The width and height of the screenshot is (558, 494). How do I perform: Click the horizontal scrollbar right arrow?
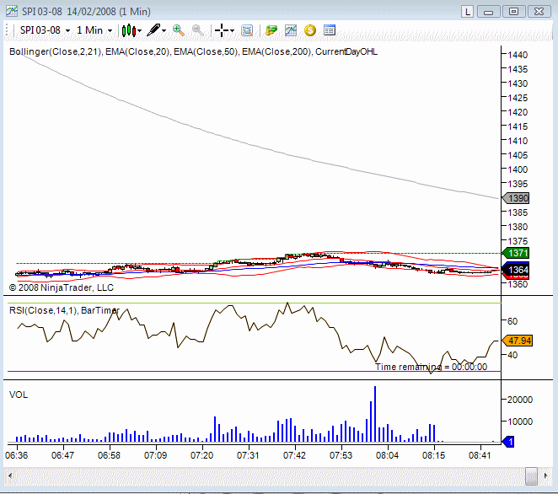(x=545, y=475)
